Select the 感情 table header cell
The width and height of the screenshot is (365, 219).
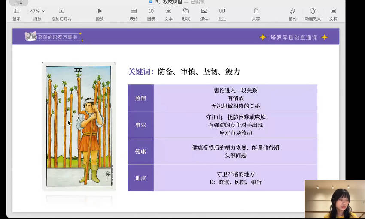coord(140,98)
